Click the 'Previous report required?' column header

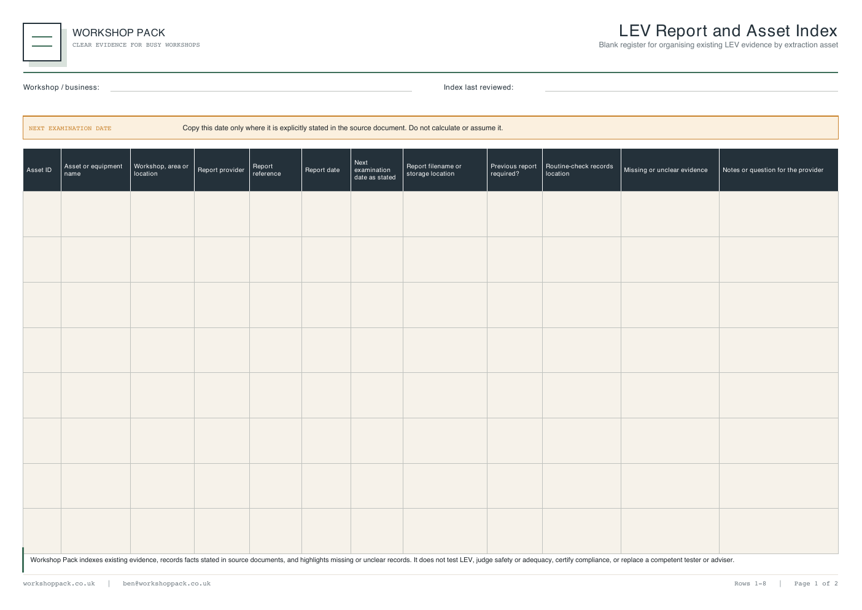[x=513, y=170]
